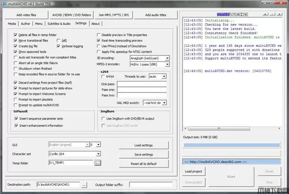
Task: Uncheck Delete all files in temp folder
Action: click(16, 35)
